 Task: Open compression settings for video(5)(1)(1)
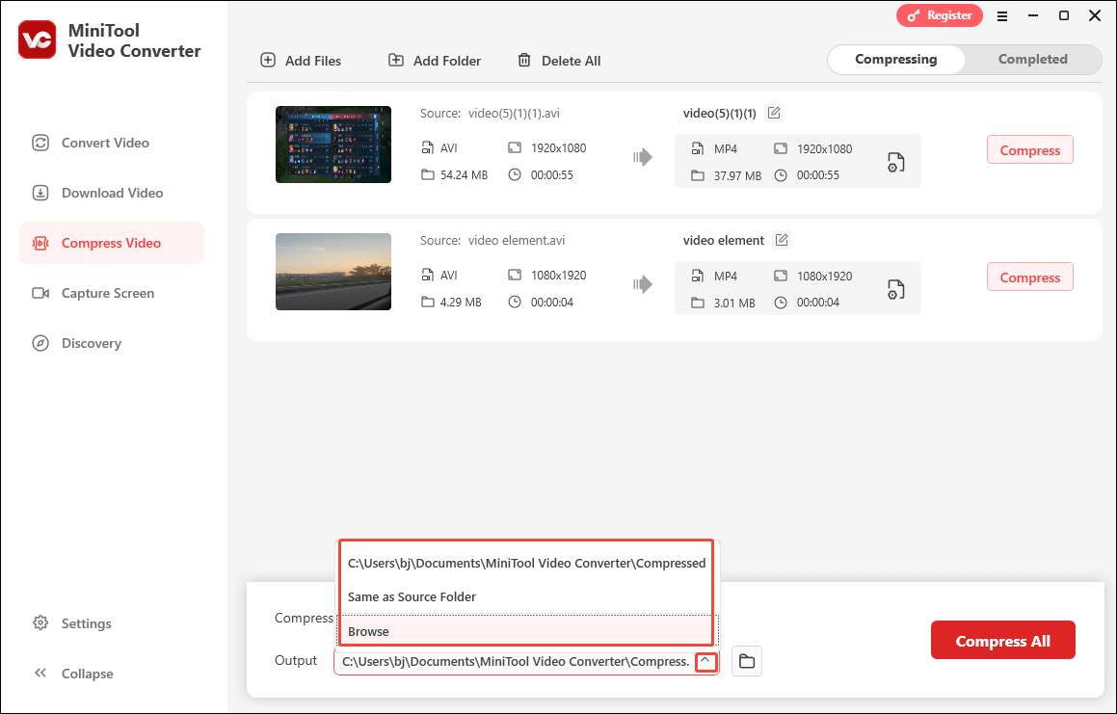click(x=895, y=163)
